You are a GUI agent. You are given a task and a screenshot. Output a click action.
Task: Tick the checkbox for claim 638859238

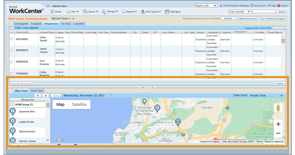click(x=11, y=62)
